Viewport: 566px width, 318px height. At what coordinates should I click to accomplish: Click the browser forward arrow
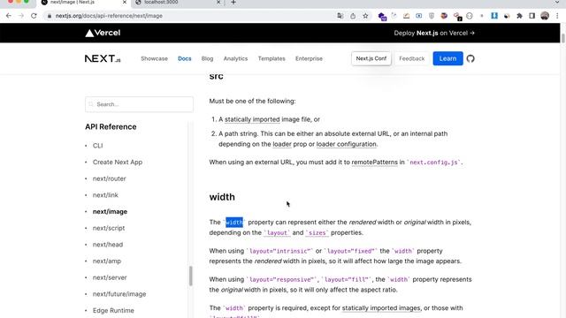point(21,16)
